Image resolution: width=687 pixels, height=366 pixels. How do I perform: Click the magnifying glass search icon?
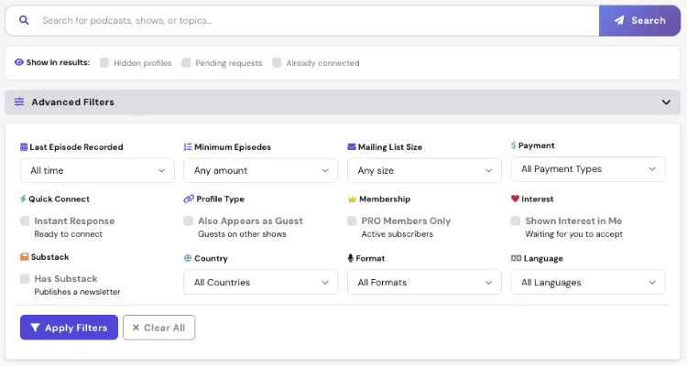point(24,20)
